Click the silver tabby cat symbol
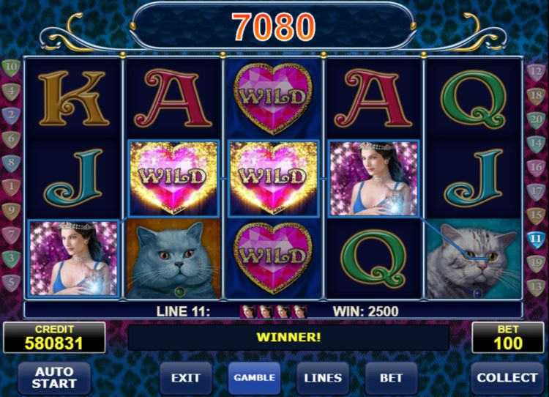 pos(473,259)
